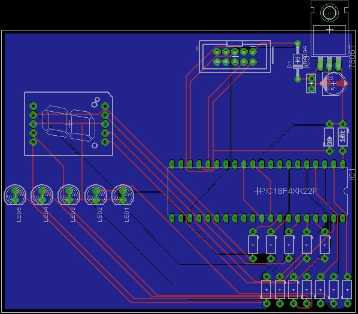Viewport: 358px width, 314px height.
Task: Click the D1 diode symbol
Action: pos(298,60)
